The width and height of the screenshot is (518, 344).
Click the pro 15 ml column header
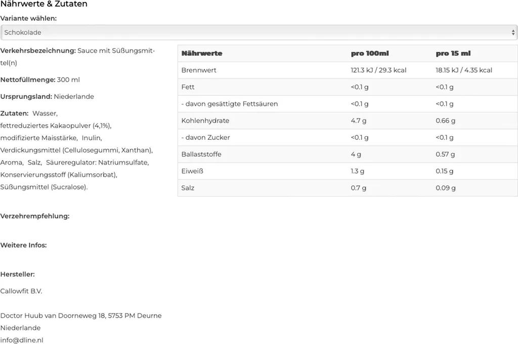(453, 53)
